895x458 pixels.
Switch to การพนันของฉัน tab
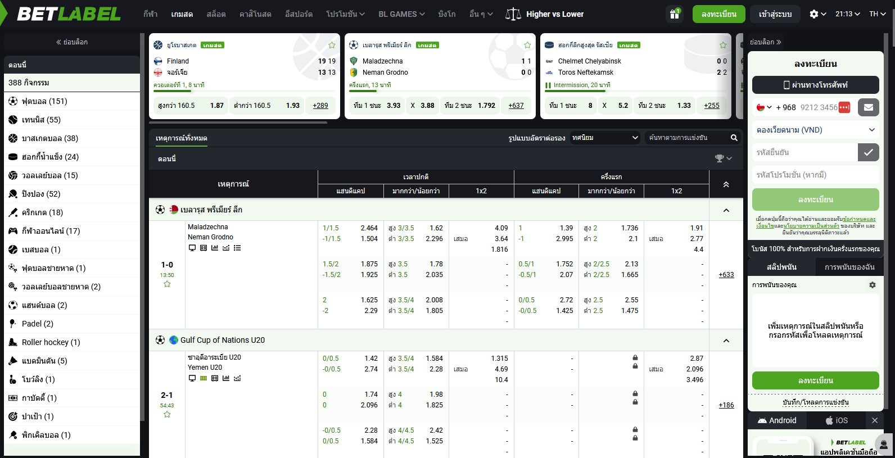pyautogui.click(x=849, y=267)
